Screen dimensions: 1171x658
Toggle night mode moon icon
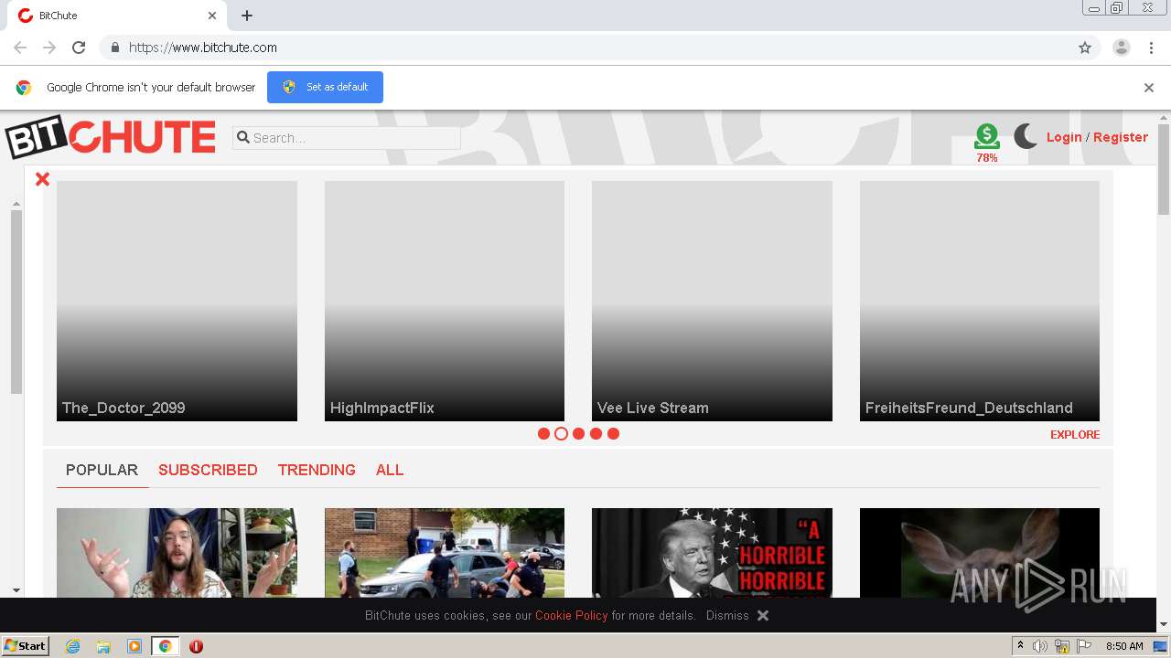click(x=1026, y=137)
